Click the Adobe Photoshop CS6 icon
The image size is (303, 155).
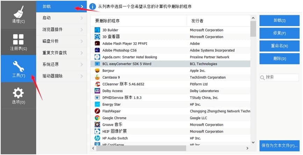click(97, 50)
